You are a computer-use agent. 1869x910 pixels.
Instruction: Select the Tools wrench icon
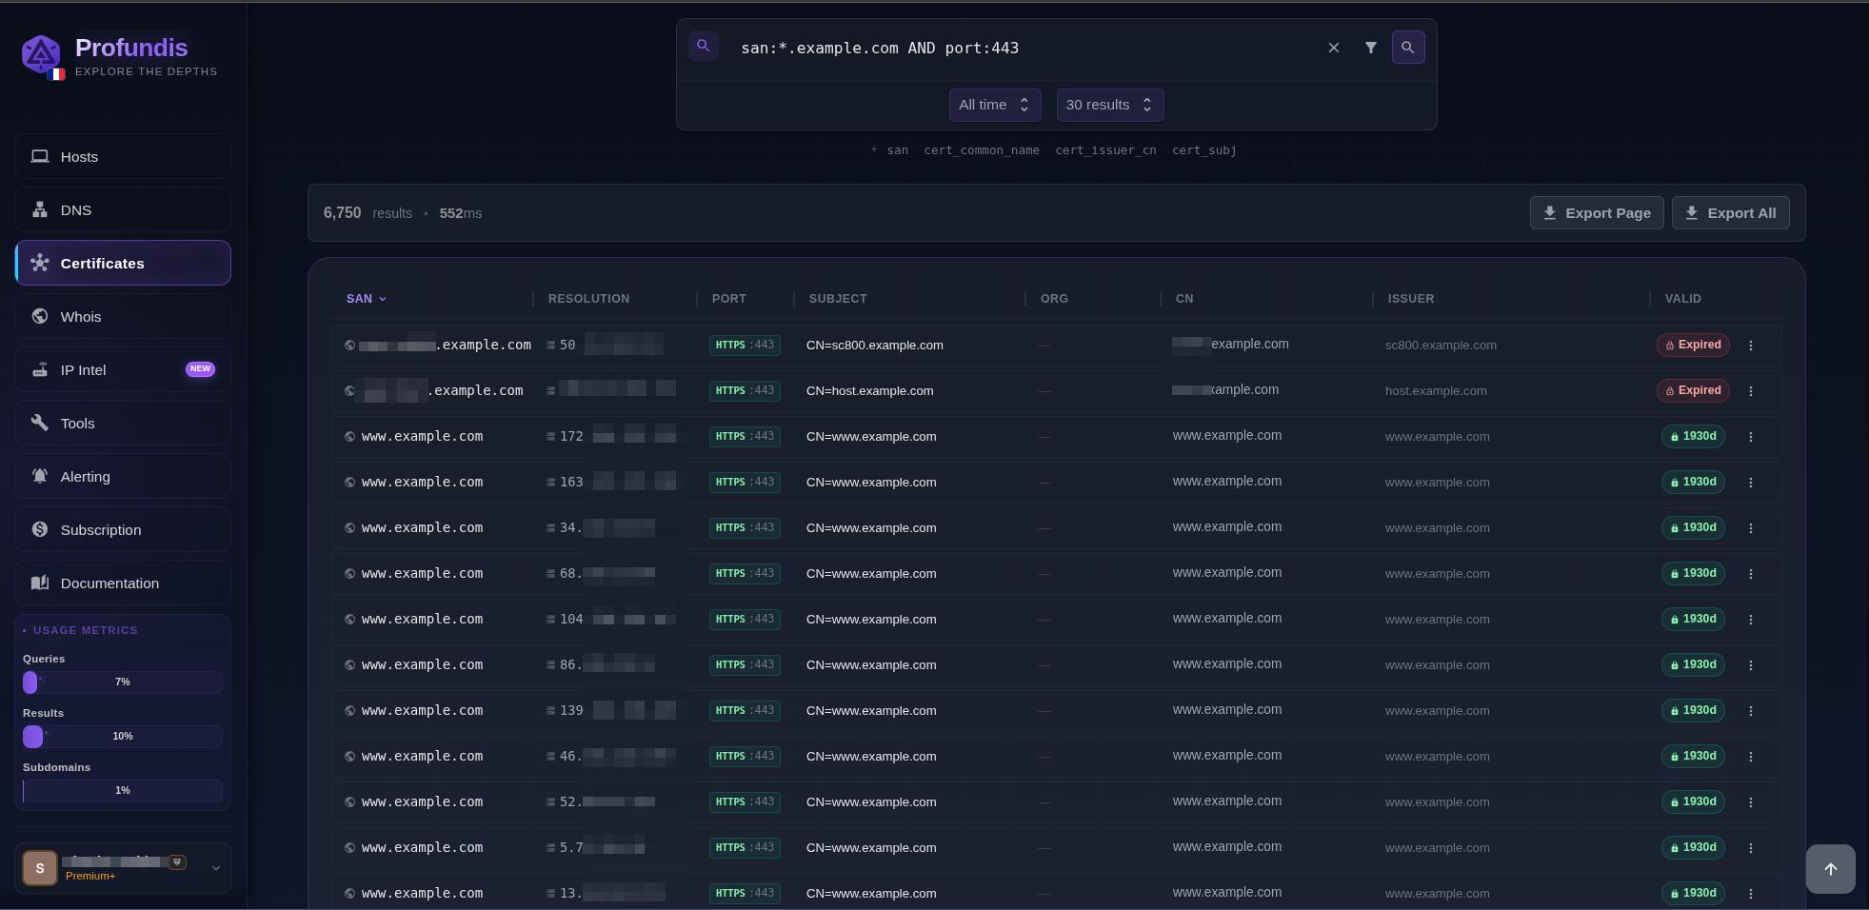click(39, 423)
